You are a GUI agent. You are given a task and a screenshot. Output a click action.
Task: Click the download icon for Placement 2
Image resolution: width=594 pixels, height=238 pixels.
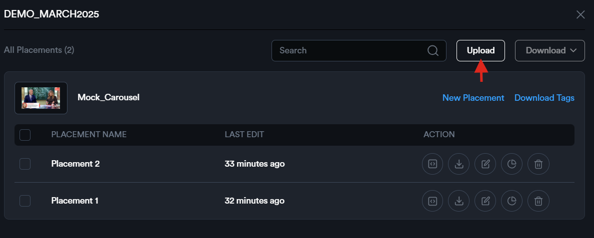click(459, 164)
